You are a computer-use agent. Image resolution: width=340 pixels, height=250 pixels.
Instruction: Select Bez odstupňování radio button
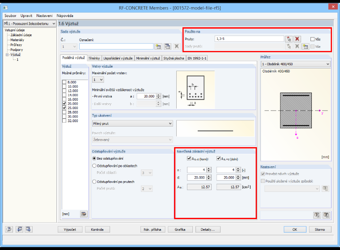point(94,158)
